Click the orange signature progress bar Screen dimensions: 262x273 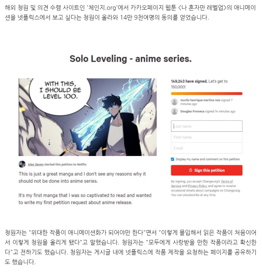point(207,94)
